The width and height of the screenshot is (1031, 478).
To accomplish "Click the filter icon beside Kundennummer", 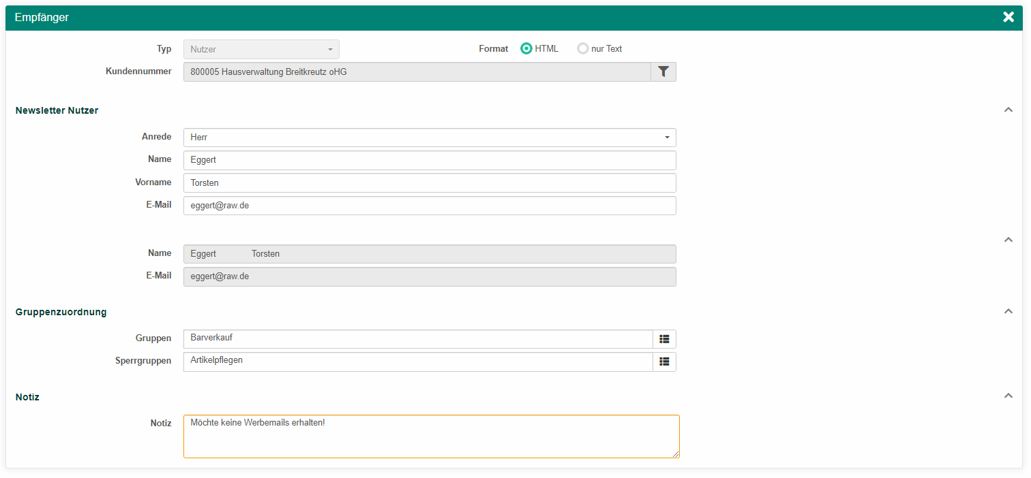I will pyautogui.click(x=663, y=71).
